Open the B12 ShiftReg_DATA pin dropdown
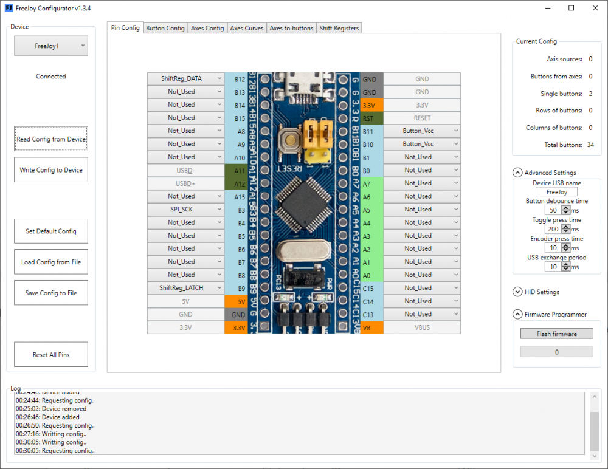Viewport: 608px width, 469px height. click(186, 79)
